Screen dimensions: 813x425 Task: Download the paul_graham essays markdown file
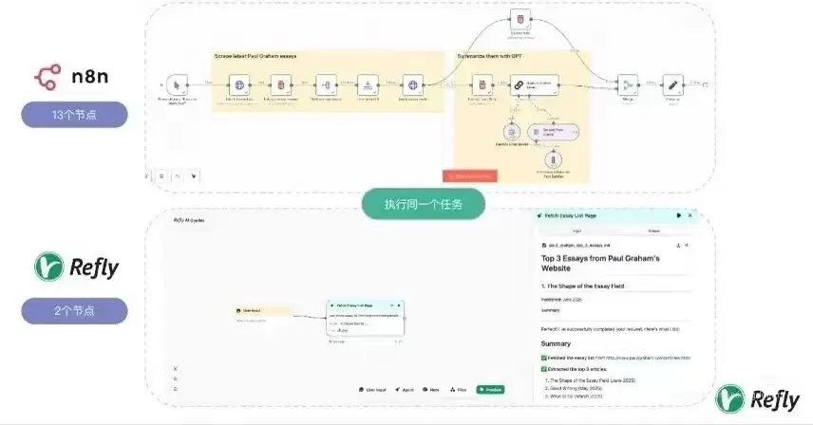click(x=678, y=246)
